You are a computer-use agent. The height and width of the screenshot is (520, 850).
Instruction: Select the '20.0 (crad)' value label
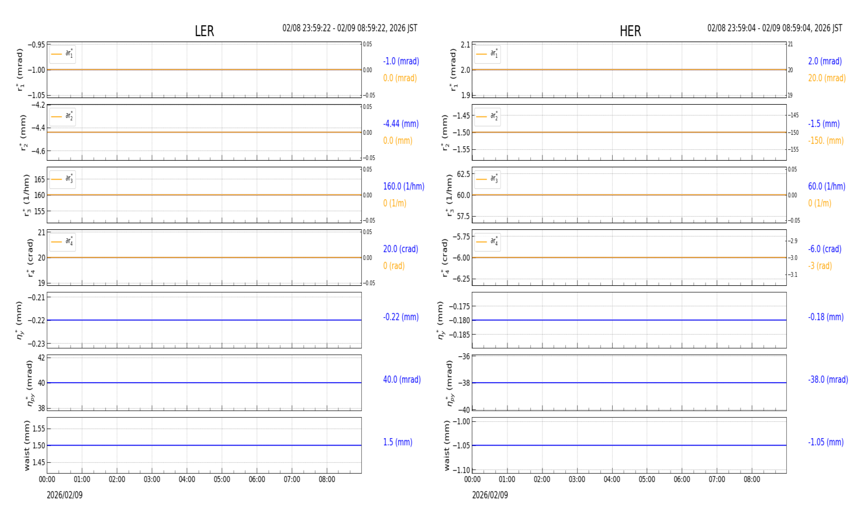(x=401, y=249)
